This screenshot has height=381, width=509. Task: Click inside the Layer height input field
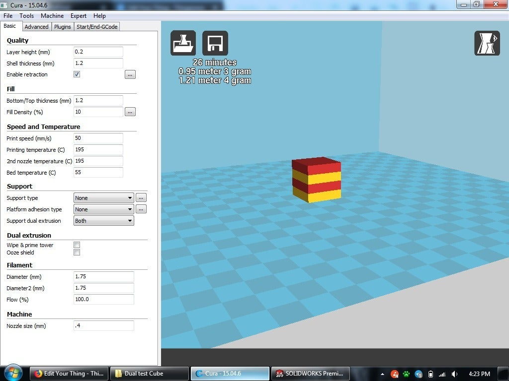point(98,52)
